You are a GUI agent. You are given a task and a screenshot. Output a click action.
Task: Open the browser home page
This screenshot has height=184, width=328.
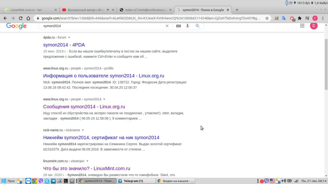(29, 18)
